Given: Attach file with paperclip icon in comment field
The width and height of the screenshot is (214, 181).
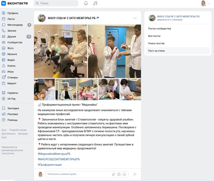Looking at the screenshot, I should click(x=113, y=174).
